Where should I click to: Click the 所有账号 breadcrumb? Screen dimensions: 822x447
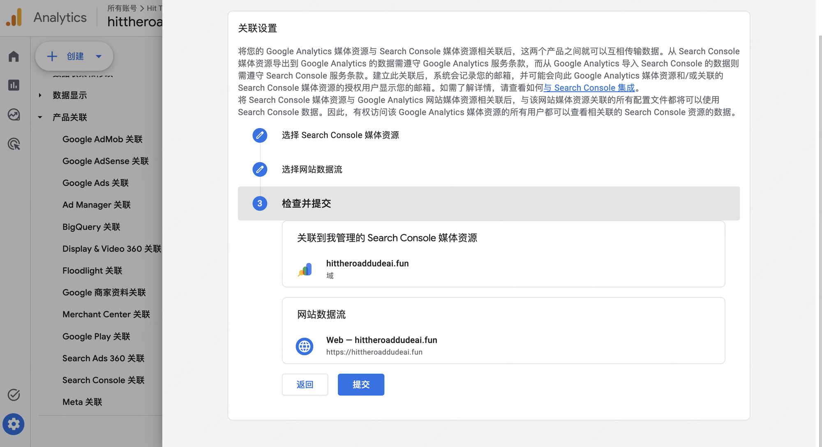122,8
